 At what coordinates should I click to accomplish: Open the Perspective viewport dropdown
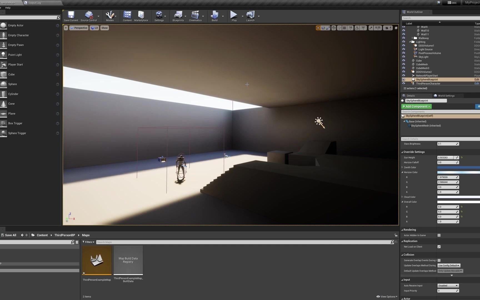[x=79, y=28]
